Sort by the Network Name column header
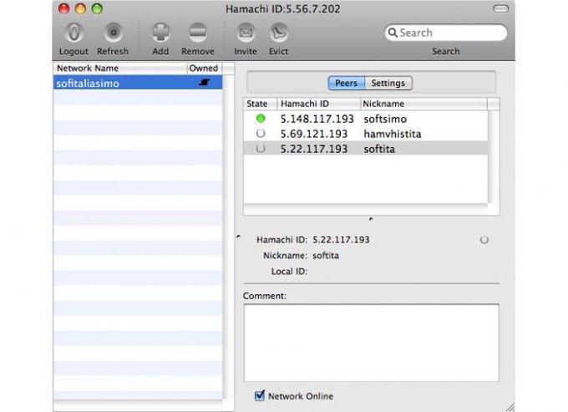This screenshot has width=568, height=412. tap(120, 69)
